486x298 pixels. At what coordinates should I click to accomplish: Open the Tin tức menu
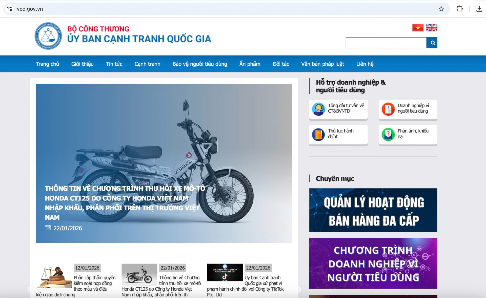pos(114,64)
